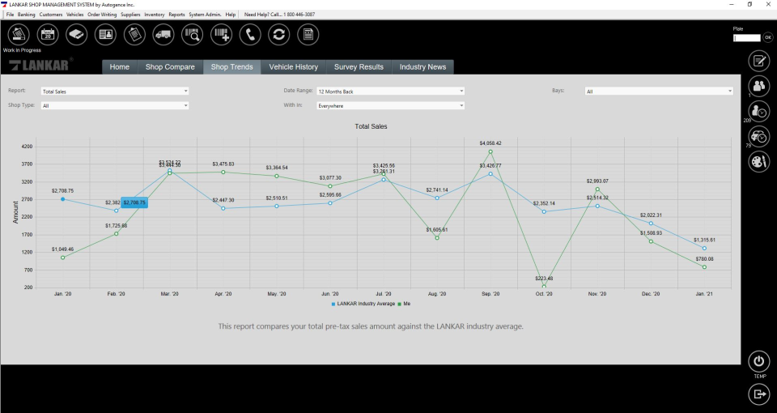This screenshot has height=413, width=777.
Task: Click the Nov. '20 $2,993.07 data point
Action: (597, 189)
